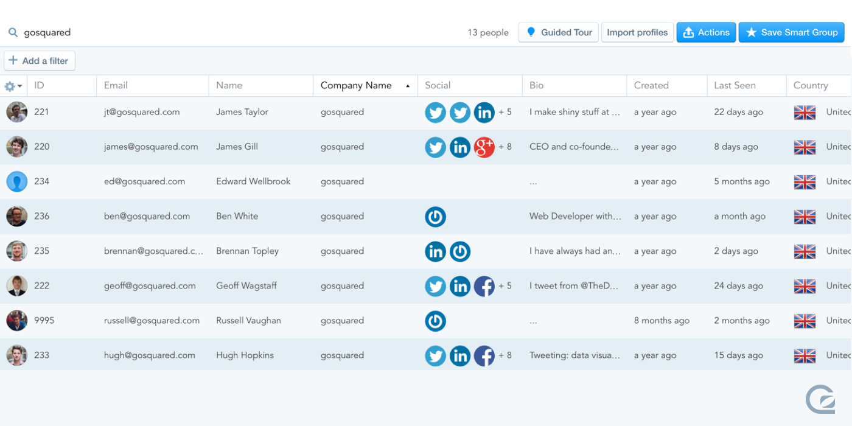Click the bio "Web Developer with..."
The height and width of the screenshot is (426, 852).
click(576, 216)
